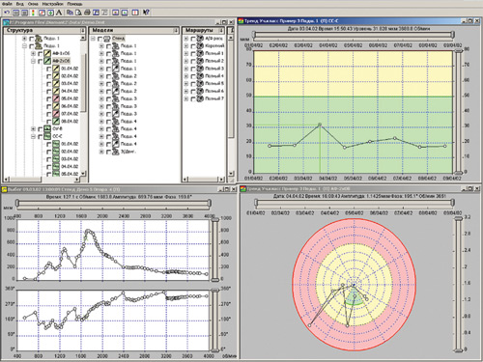Screen dimensions: 483x362
Task: Activate the context help pointer icon
Action: [x=146, y=13]
